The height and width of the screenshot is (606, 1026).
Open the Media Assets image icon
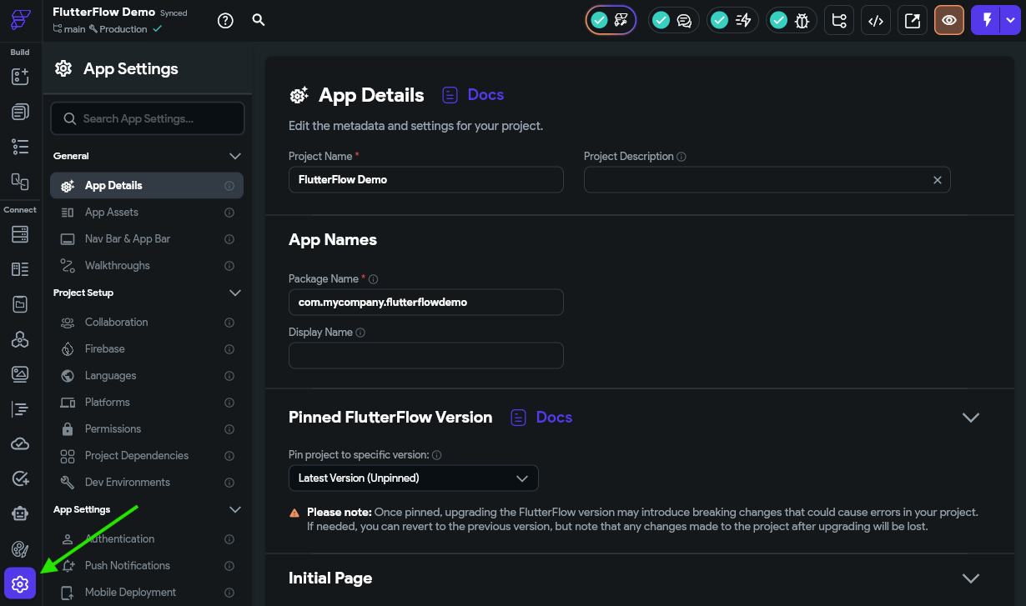pos(20,374)
